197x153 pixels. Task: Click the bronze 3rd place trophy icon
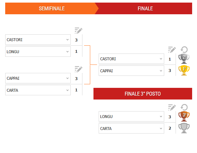(x=184, y=116)
